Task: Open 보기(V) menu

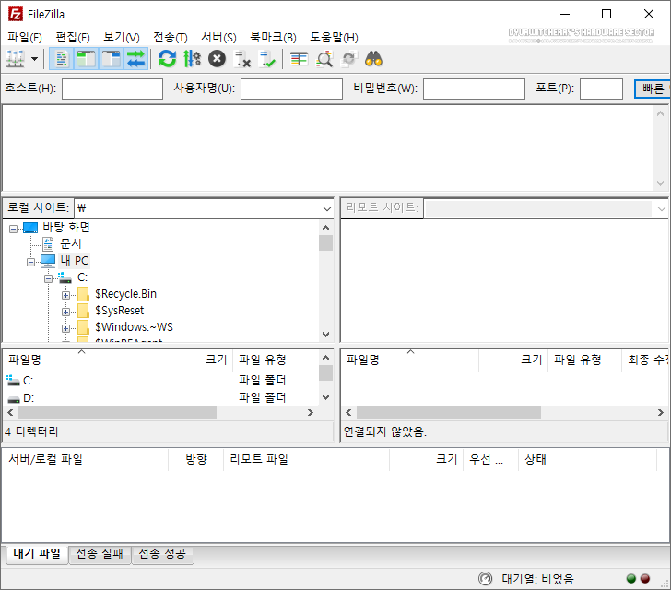Action: (x=122, y=37)
